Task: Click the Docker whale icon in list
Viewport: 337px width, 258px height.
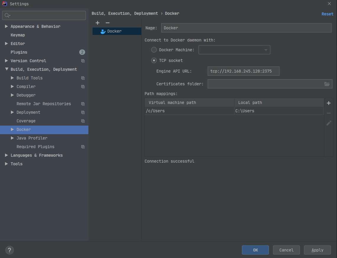Action: click(x=103, y=31)
